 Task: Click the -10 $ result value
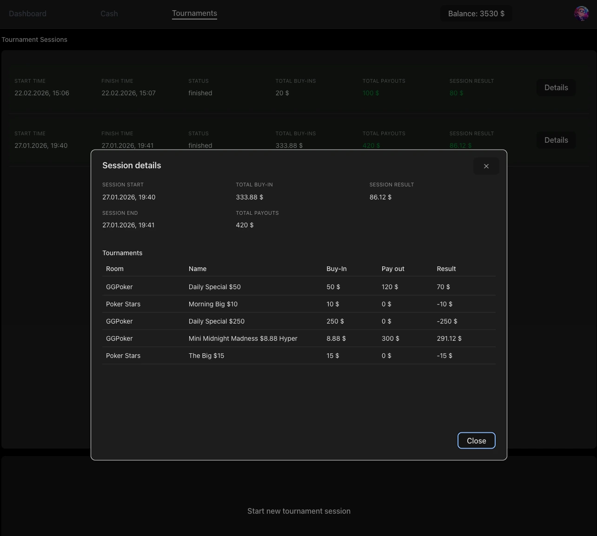444,304
